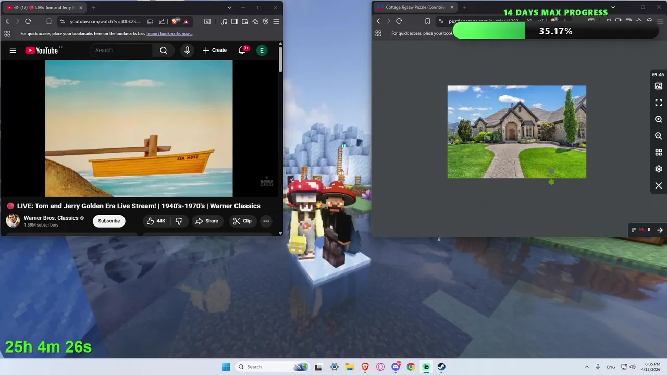
Task: Open the Warner Bros. Classics channel name
Action: click(51, 218)
